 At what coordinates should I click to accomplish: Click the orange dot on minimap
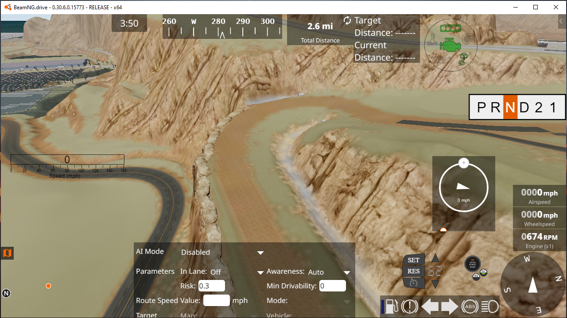coord(48,286)
